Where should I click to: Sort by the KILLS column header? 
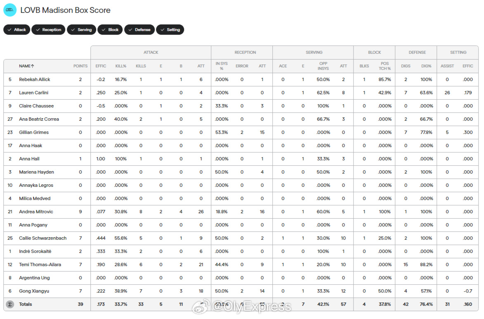point(141,66)
